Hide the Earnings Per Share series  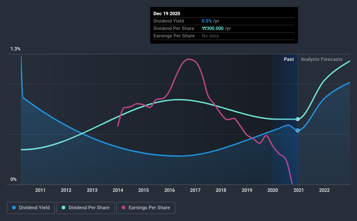[146, 208]
